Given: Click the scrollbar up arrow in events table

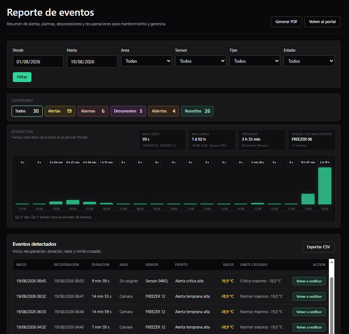Looking at the screenshot, I should pos(332,262).
